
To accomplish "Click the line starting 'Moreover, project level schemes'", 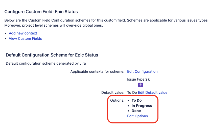I will [54, 26].
